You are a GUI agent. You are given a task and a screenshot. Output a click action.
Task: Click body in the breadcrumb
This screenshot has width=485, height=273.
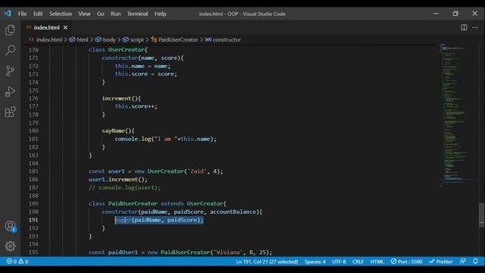[109, 39]
